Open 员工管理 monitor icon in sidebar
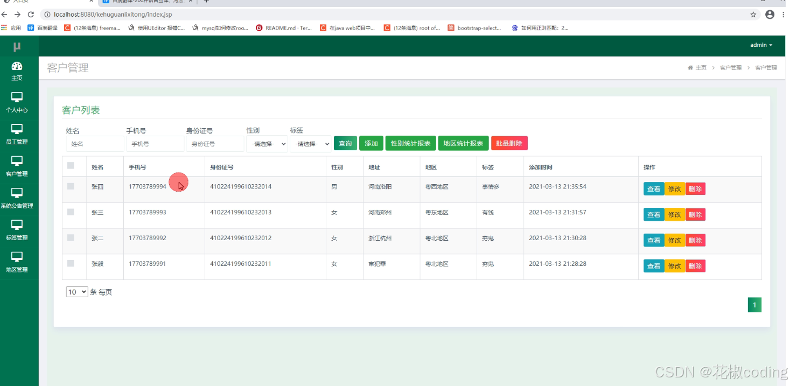The width and height of the screenshot is (790, 386). [17, 129]
